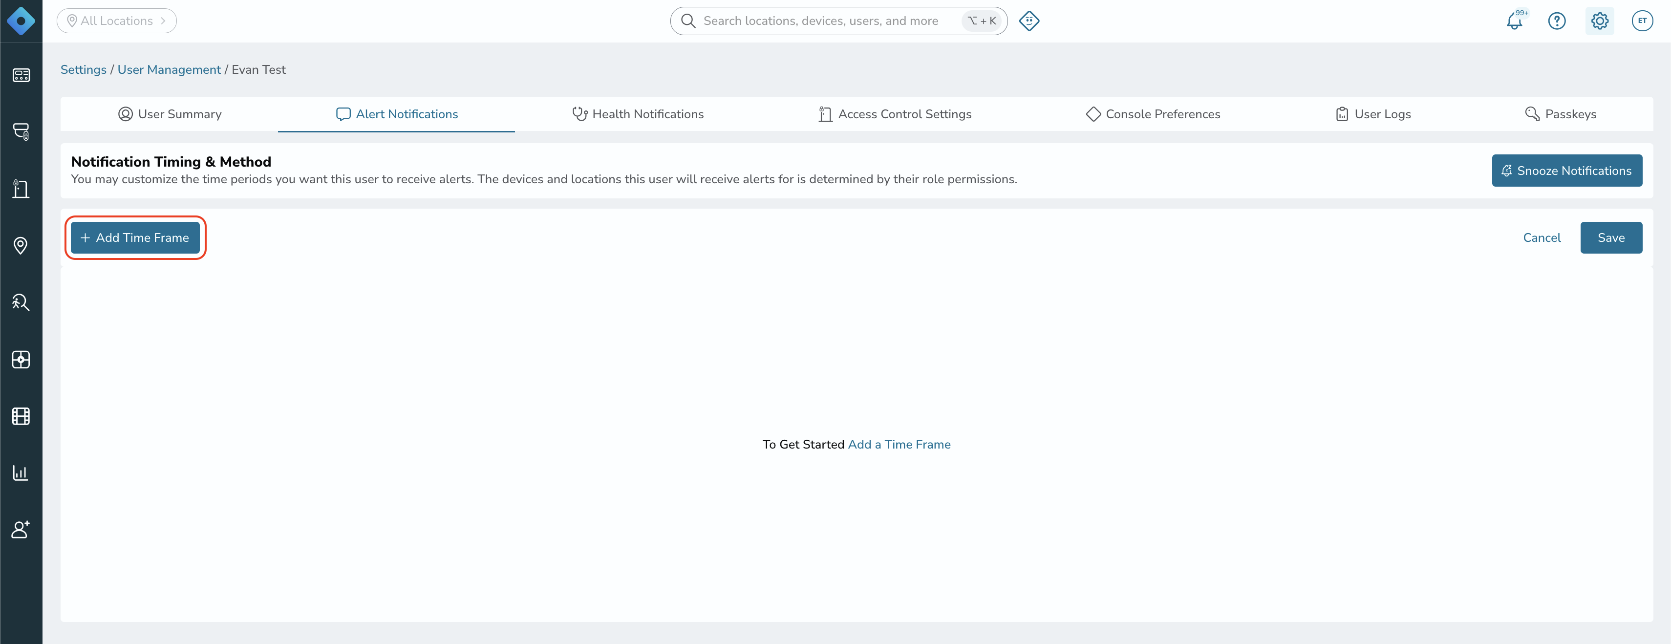The height and width of the screenshot is (644, 1671).
Task: Click the blue diamond app logo
Action: coord(21,21)
